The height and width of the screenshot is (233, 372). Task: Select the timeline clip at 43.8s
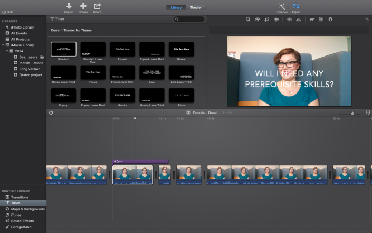pos(189,175)
